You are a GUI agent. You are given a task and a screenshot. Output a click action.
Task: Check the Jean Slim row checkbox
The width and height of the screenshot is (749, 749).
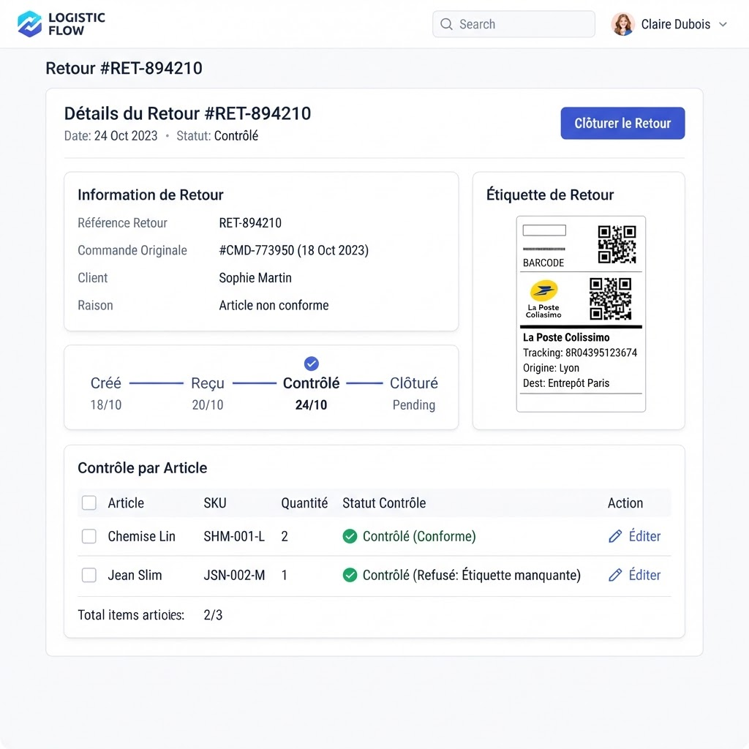(89, 575)
